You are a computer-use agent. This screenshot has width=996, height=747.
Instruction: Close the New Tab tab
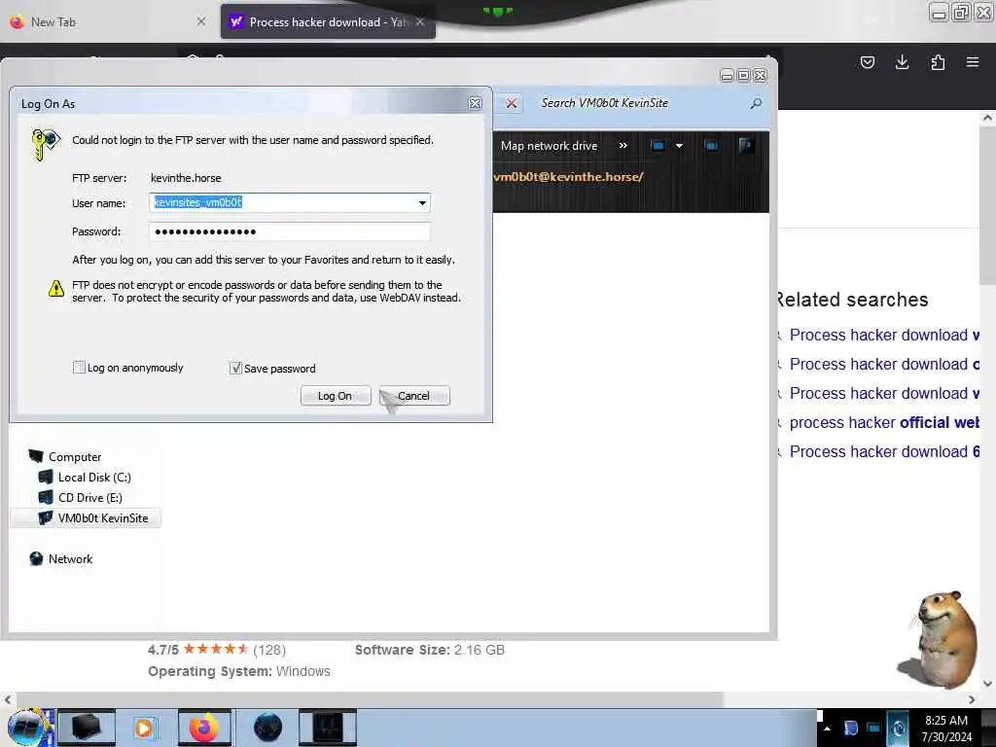(x=201, y=21)
